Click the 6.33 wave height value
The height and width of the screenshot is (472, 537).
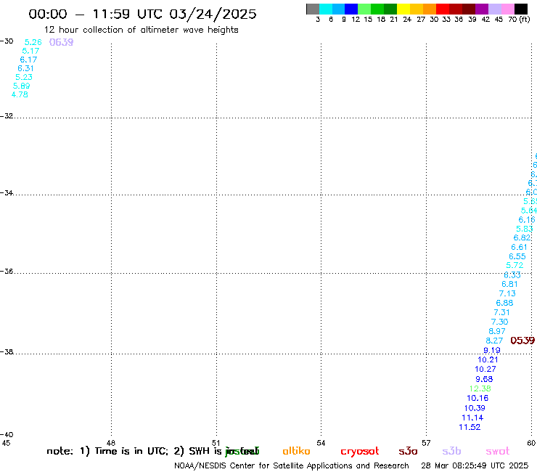(x=512, y=275)
